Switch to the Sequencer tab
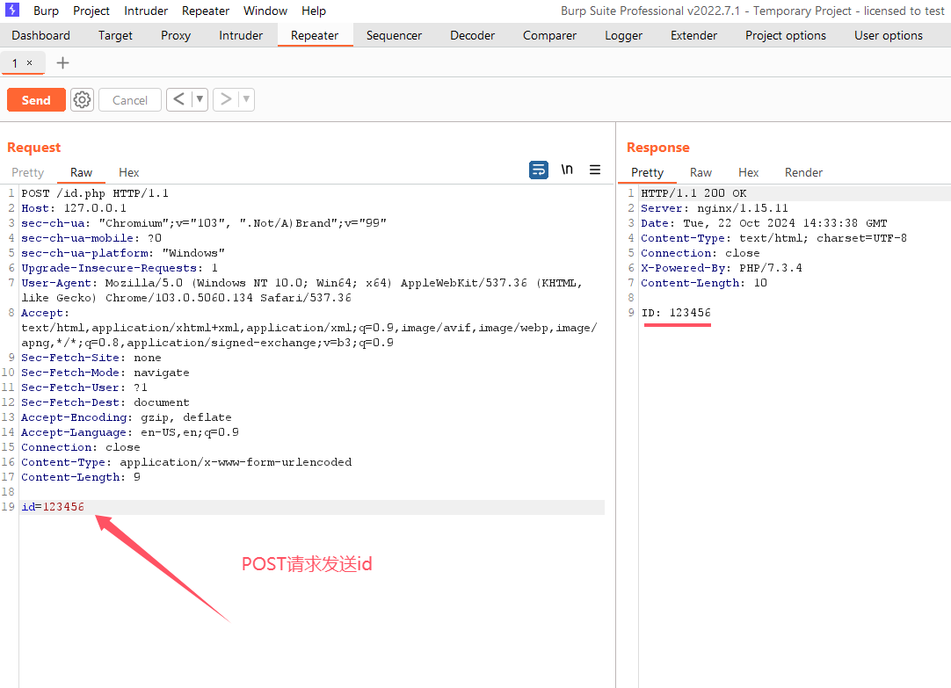 [394, 35]
